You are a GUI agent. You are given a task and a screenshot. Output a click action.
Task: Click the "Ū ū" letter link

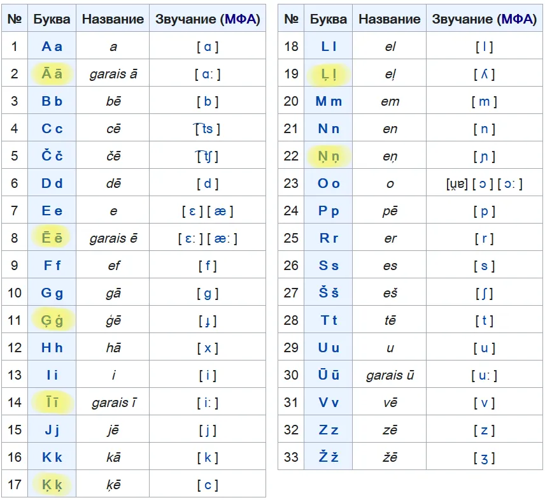328,375
